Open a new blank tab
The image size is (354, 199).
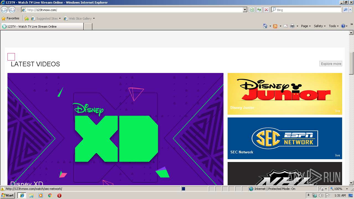[88, 27]
